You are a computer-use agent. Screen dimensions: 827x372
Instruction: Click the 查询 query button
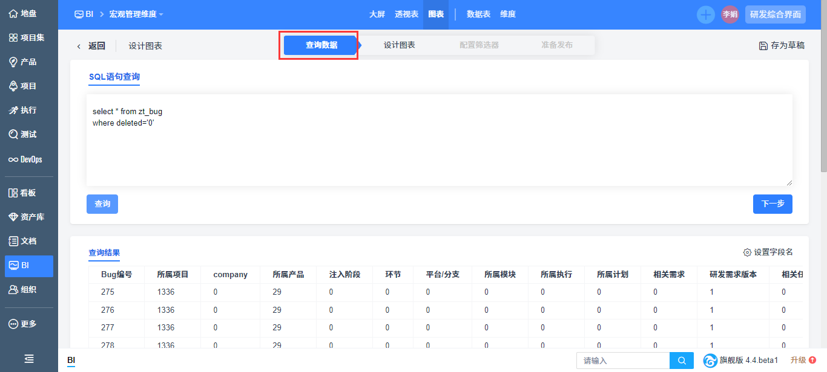point(102,204)
